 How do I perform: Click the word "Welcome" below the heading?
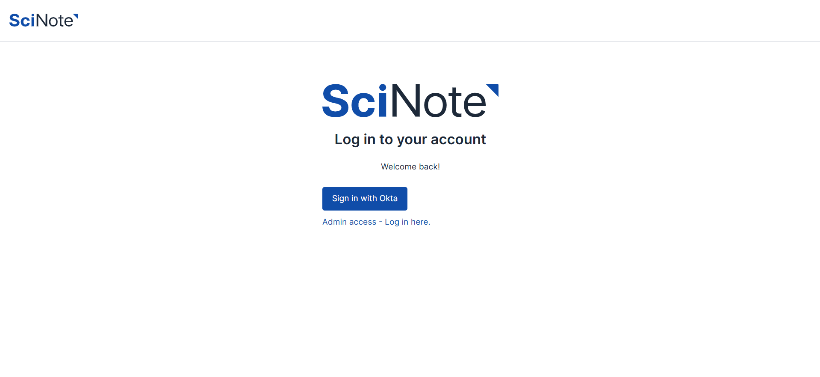398,167
